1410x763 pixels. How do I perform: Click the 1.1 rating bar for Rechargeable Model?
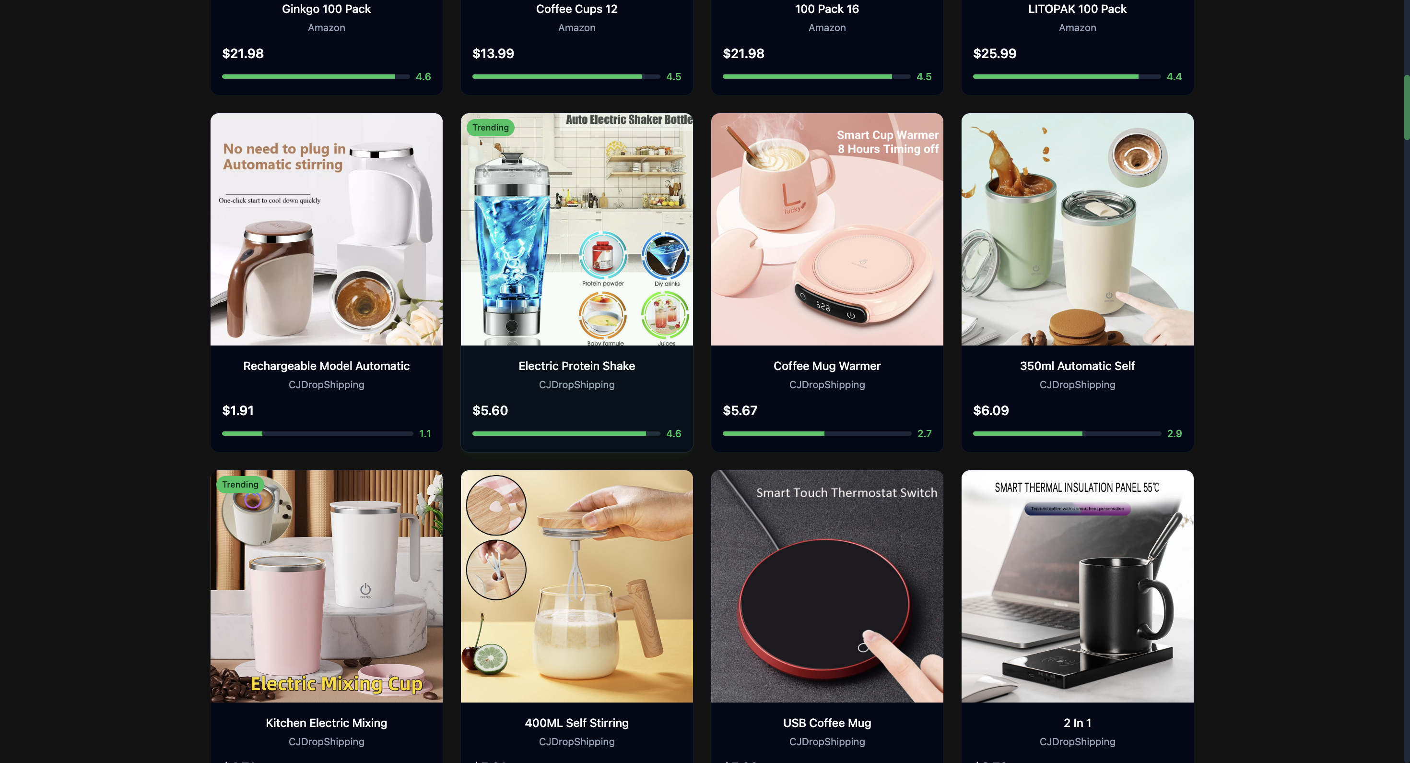317,433
